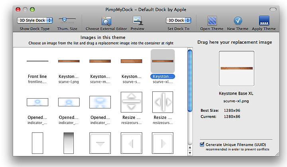Select the scurve-m Keystone thumbnail
The width and height of the screenshot is (287, 167).
point(100,61)
